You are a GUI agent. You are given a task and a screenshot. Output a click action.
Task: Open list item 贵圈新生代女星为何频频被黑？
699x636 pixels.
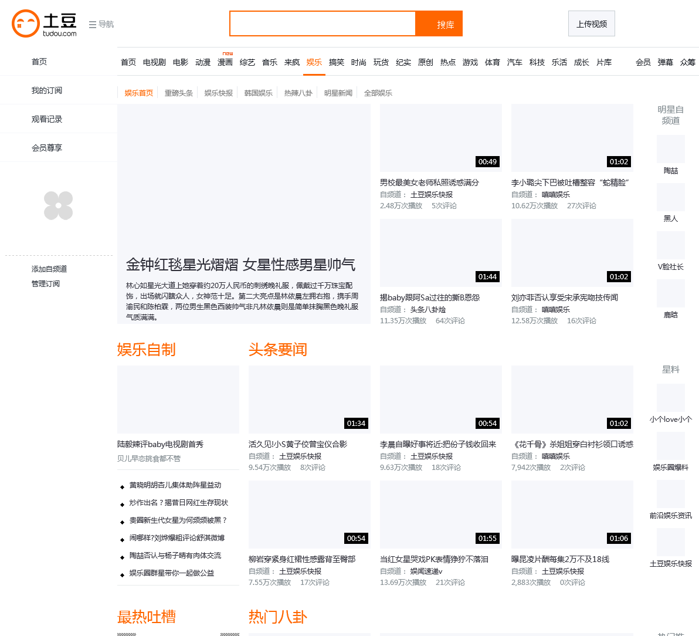pyautogui.click(x=179, y=520)
